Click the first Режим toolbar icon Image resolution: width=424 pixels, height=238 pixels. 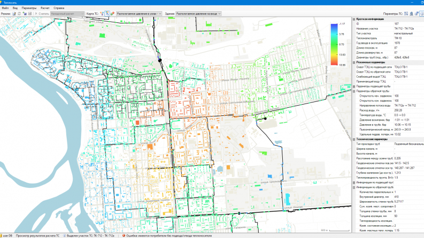coord(13,13)
